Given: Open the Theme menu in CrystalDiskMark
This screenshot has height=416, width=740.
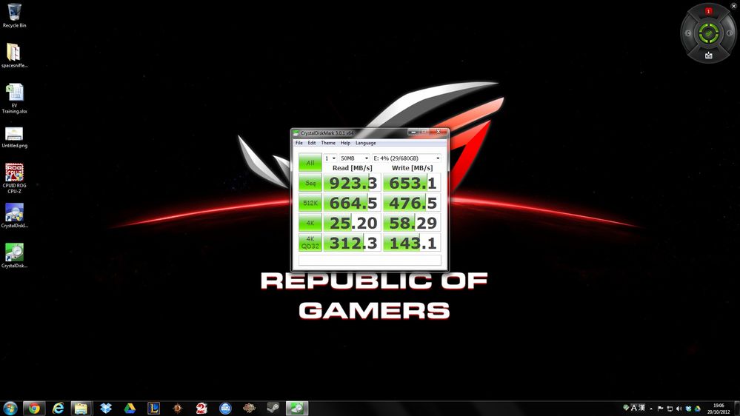Looking at the screenshot, I should tap(328, 143).
